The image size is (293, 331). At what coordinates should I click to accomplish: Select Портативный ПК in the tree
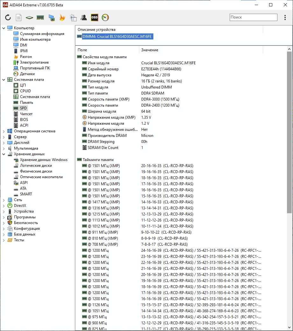(x=35, y=68)
